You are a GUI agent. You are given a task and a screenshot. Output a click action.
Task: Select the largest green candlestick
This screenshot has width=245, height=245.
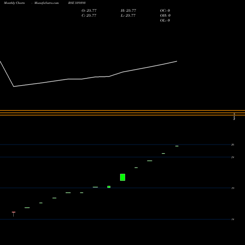tap(122, 177)
